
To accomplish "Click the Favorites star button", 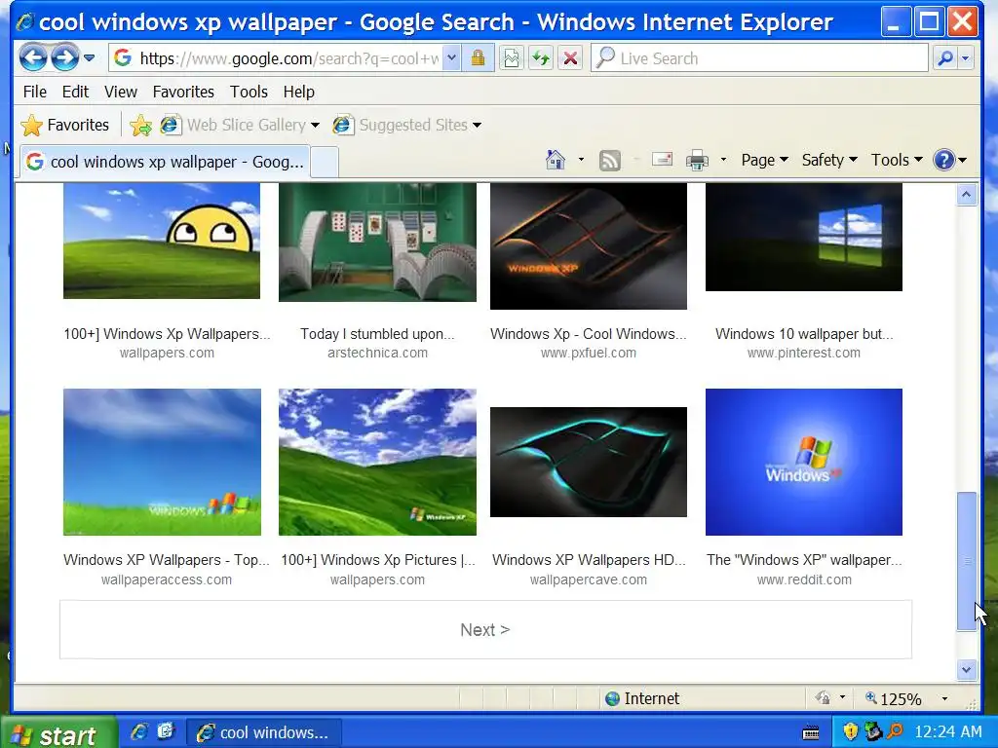I will click(x=65, y=125).
